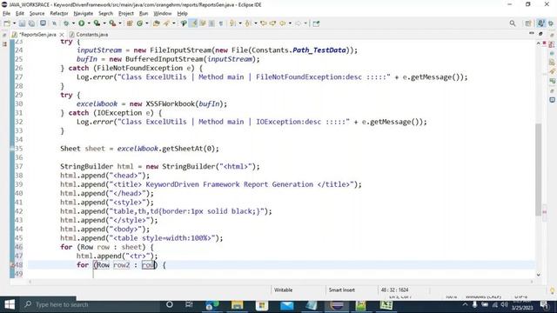Click the highlighted row variable on line 48
Viewport: 557px width, 313px height.
point(148,264)
